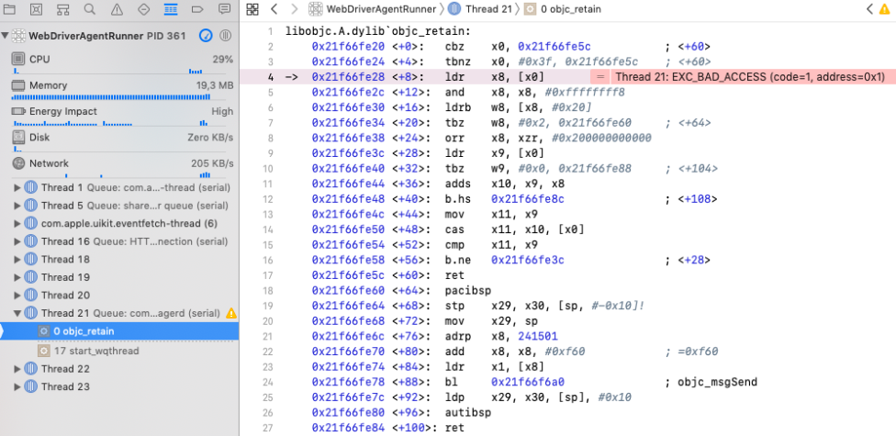The width and height of the screenshot is (896, 436).
Task: Expand Thread 22 disclosure triangle
Action: pyautogui.click(x=17, y=369)
